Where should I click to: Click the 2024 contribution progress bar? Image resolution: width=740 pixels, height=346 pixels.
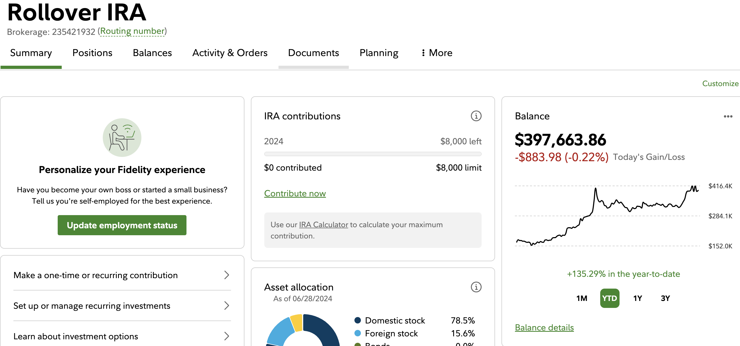(373, 154)
